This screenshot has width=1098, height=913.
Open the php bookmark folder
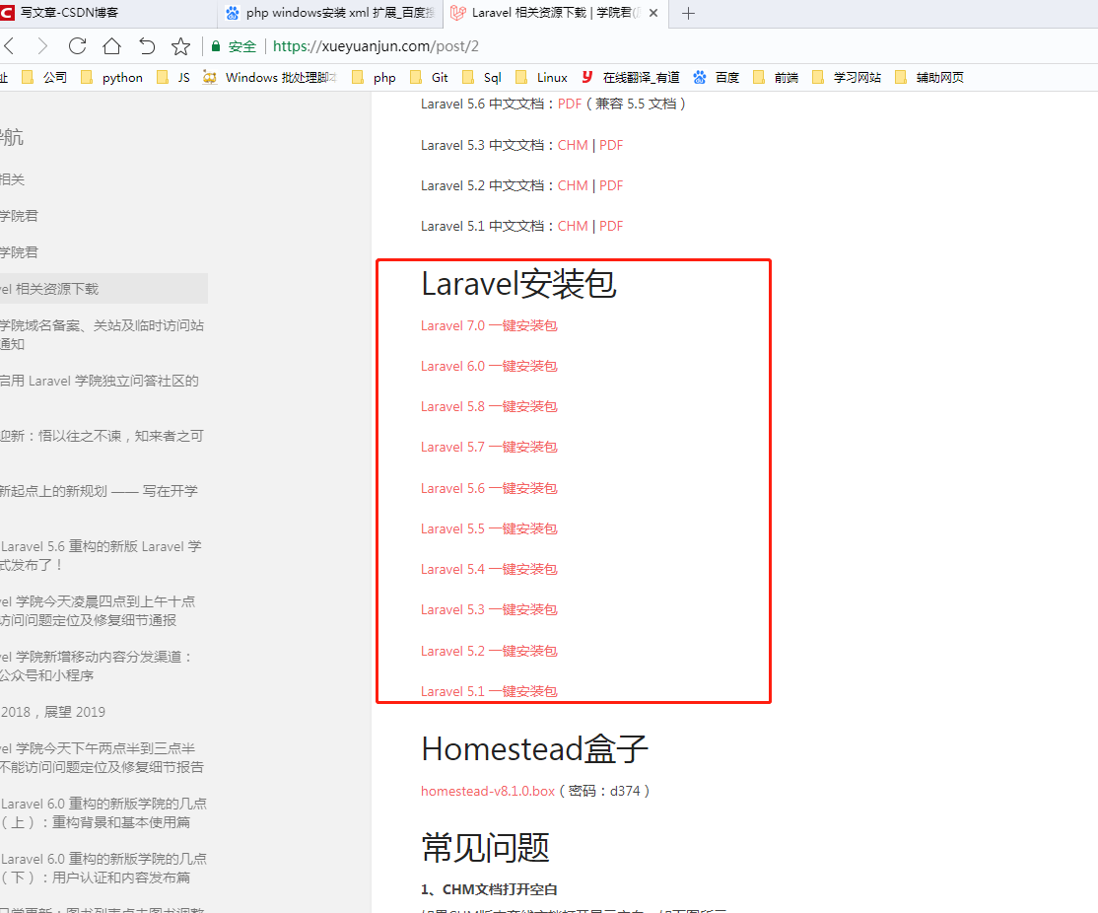[x=374, y=77]
